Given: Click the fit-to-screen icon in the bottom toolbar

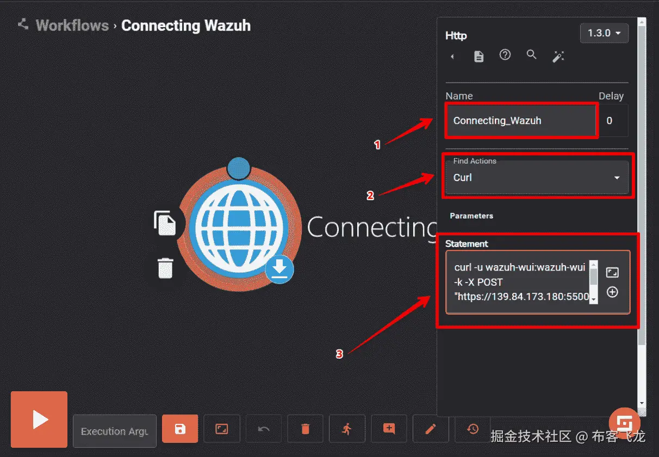Looking at the screenshot, I should pyautogui.click(x=221, y=429).
